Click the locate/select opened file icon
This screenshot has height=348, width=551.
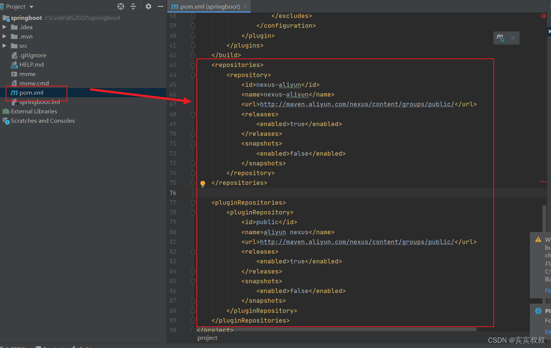tap(120, 6)
